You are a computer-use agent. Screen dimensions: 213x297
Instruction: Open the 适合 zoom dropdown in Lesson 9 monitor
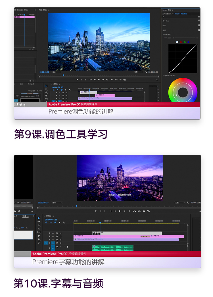point(57,72)
